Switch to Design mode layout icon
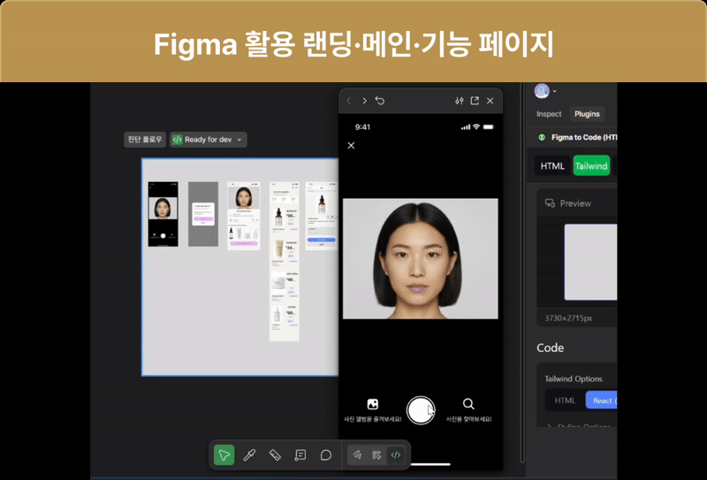707x480 pixels. coord(376,455)
